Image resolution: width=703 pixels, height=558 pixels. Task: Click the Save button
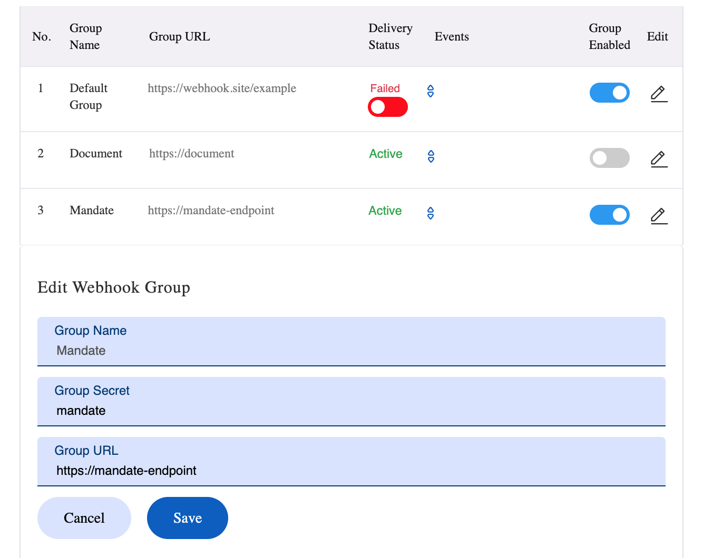coord(187,518)
